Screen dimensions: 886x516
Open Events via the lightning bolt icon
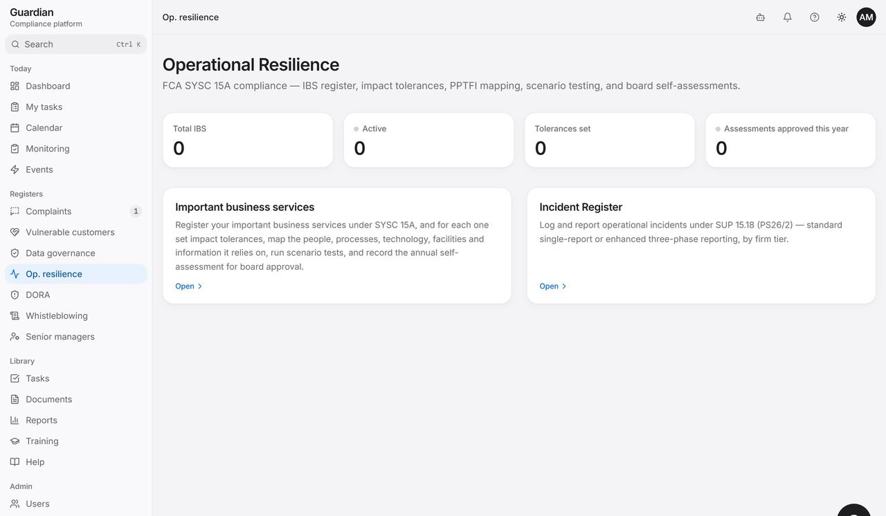15,169
